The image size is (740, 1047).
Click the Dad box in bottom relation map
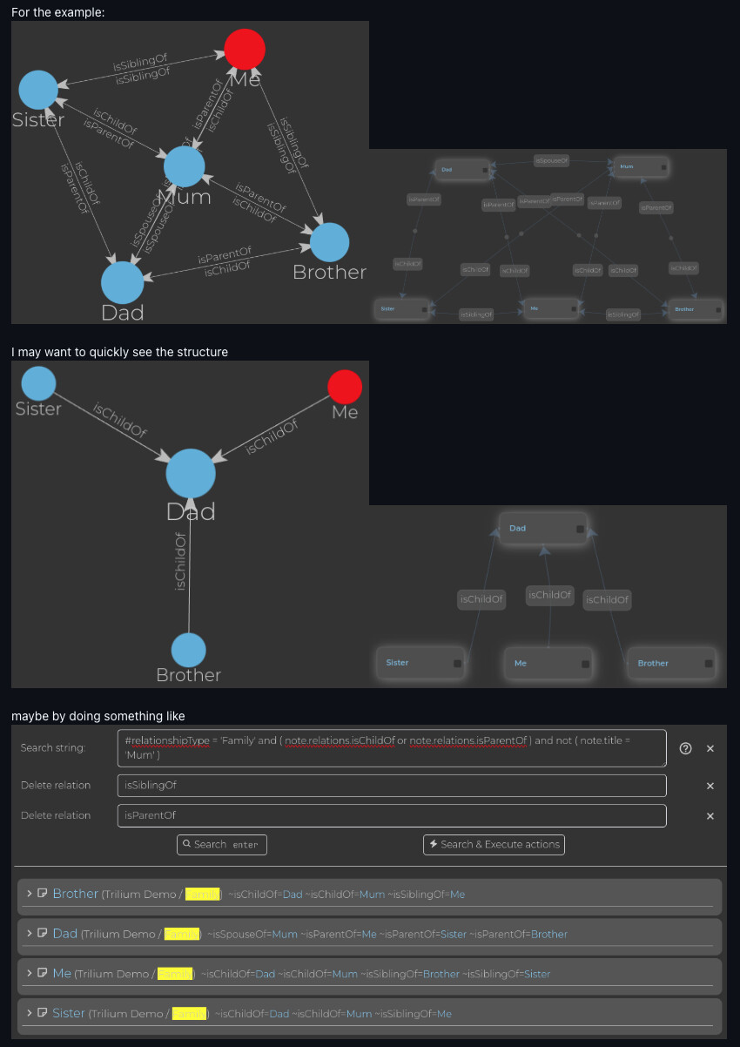[543, 528]
